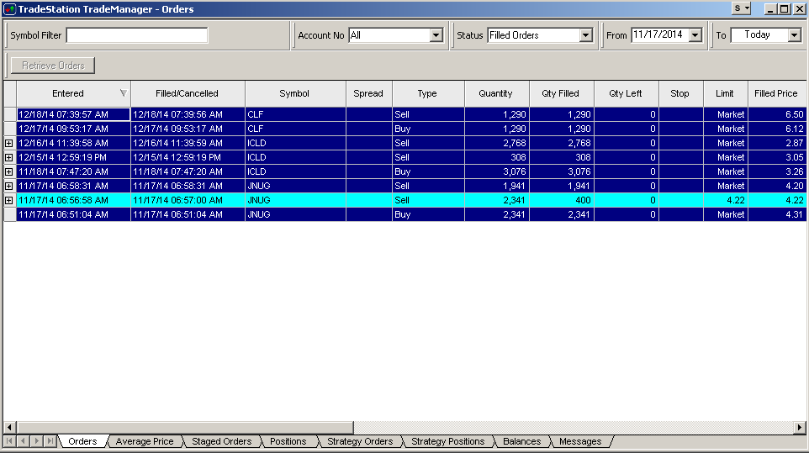Expand the 12/16/14 ICLD sell order row

[9, 143]
